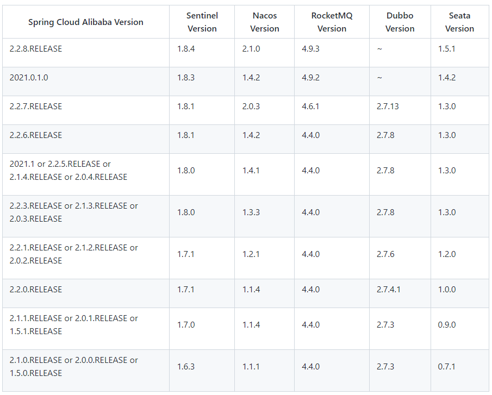Click Dubbo '2.7.8' in 2.2.6.RELEASE row
Image resolution: width=492 pixels, height=395 pixels.
[x=385, y=135]
